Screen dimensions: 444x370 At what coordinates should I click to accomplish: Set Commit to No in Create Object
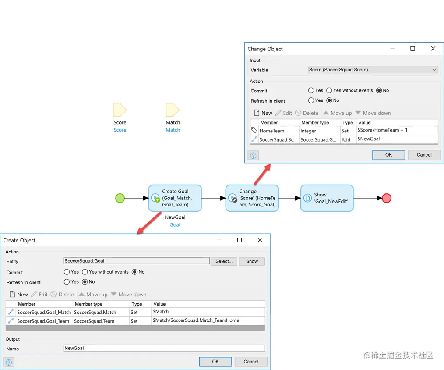point(134,272)
